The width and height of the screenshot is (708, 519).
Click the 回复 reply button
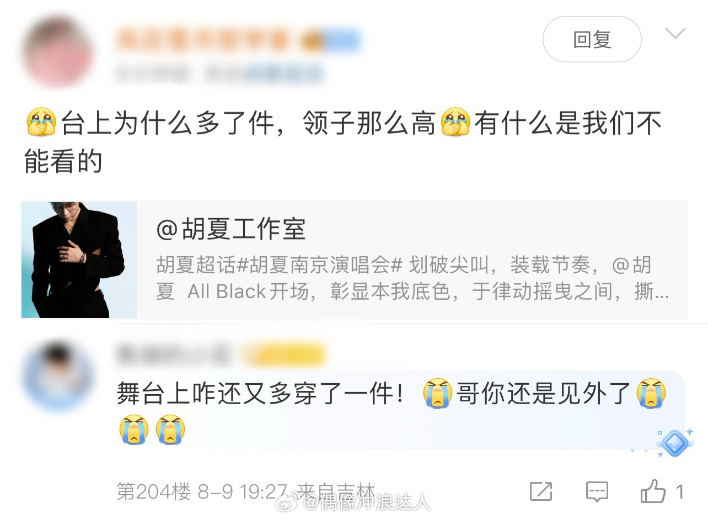point(592,39)
